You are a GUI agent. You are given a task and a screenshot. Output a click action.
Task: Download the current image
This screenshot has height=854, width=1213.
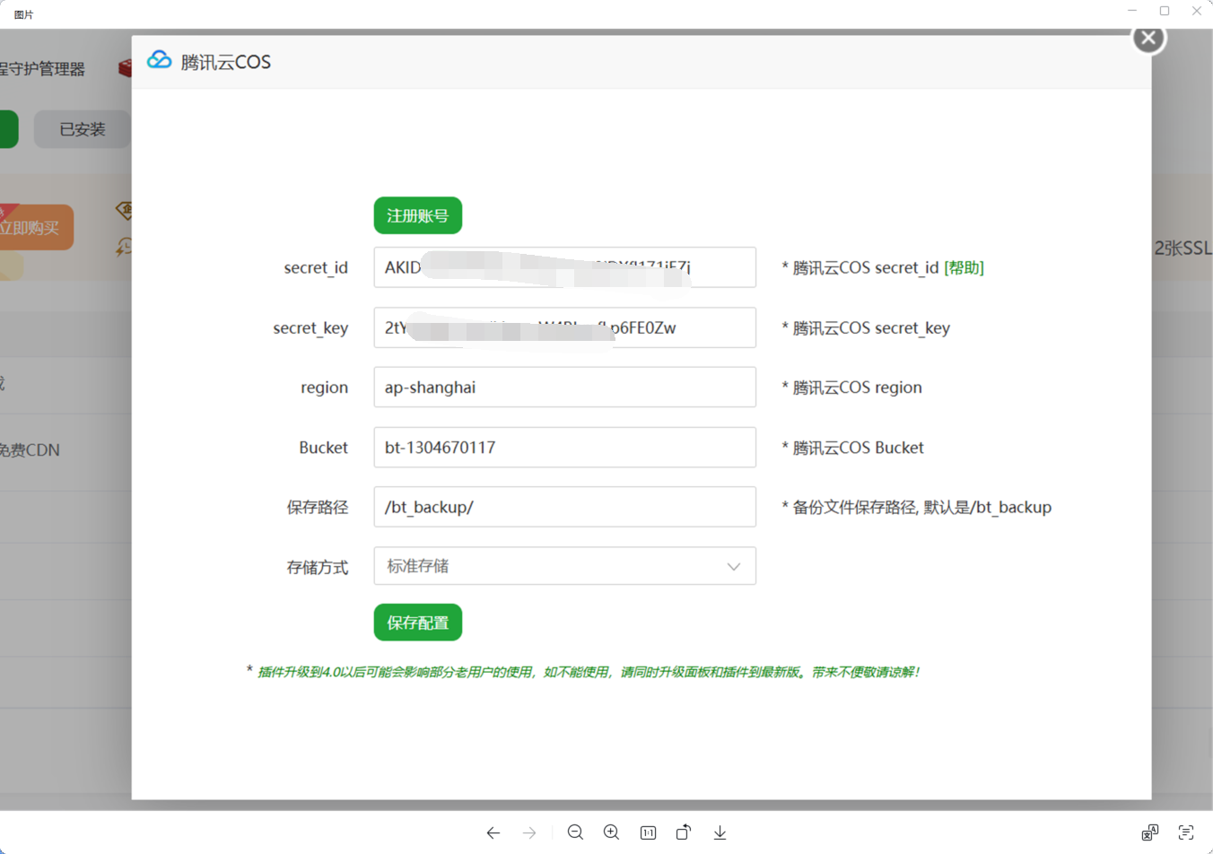click(x=720, y=832)
